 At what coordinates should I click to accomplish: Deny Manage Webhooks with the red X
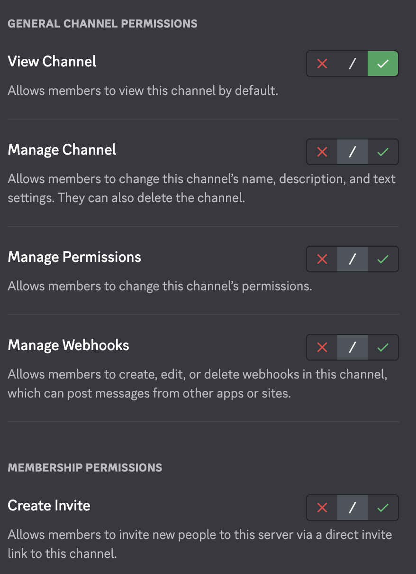(322, 347)
